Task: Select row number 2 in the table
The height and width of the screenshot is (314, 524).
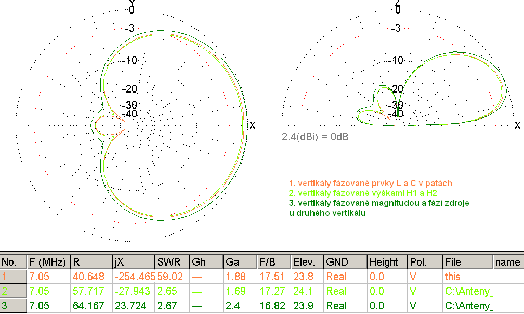Action: coord(13,291)
